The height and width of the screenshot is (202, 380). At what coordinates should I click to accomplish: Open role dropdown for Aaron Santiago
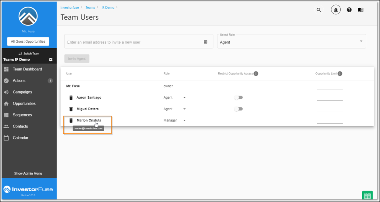(175, 97)
